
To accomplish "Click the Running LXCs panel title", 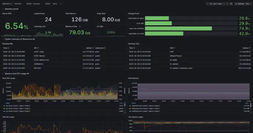I will point(133,44).
